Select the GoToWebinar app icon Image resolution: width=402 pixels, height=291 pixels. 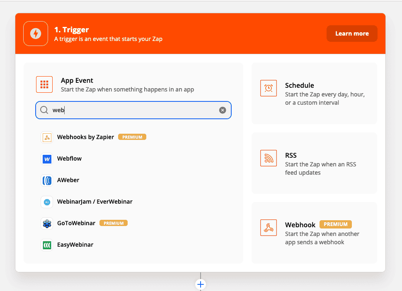[47, 224]
